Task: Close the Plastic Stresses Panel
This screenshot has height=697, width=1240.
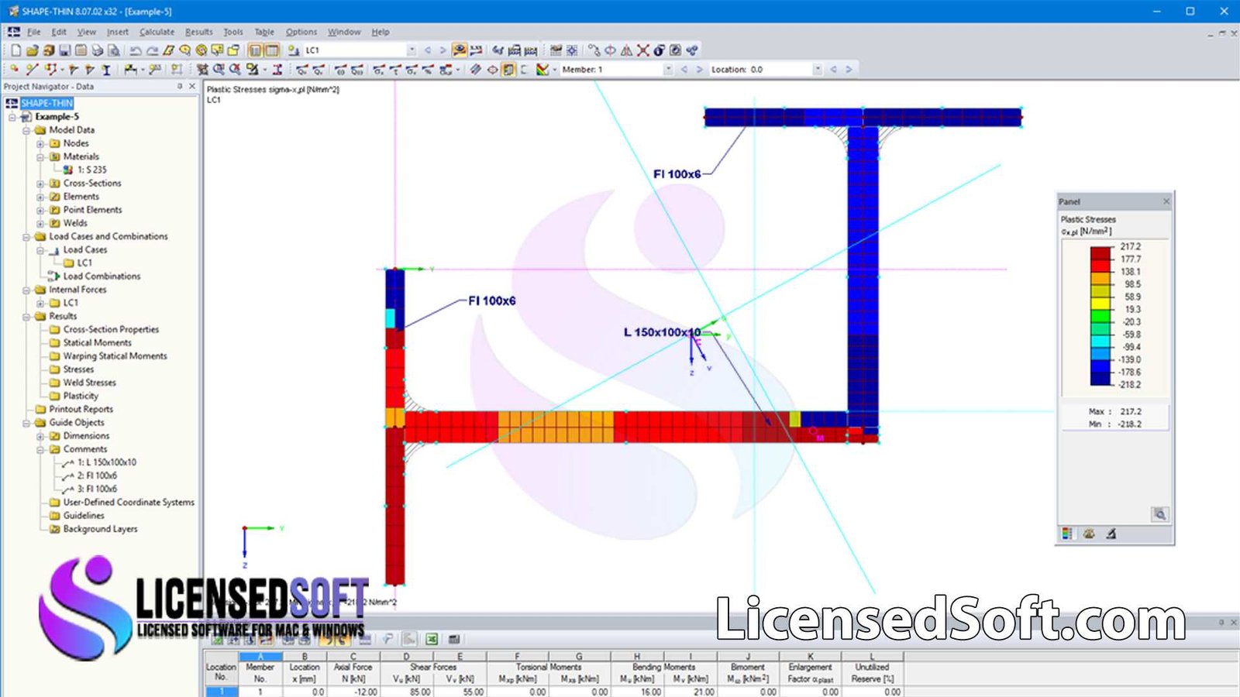Action: [1166, 201]
